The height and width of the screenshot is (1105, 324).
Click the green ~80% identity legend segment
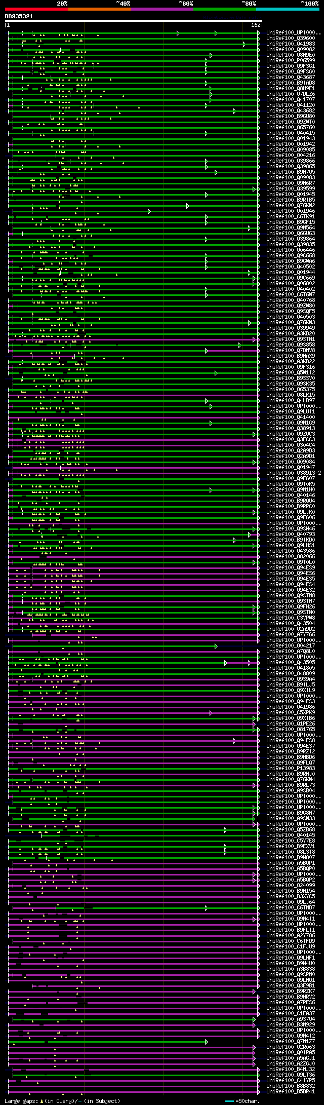pyautogui.click(x=224, y=9)
